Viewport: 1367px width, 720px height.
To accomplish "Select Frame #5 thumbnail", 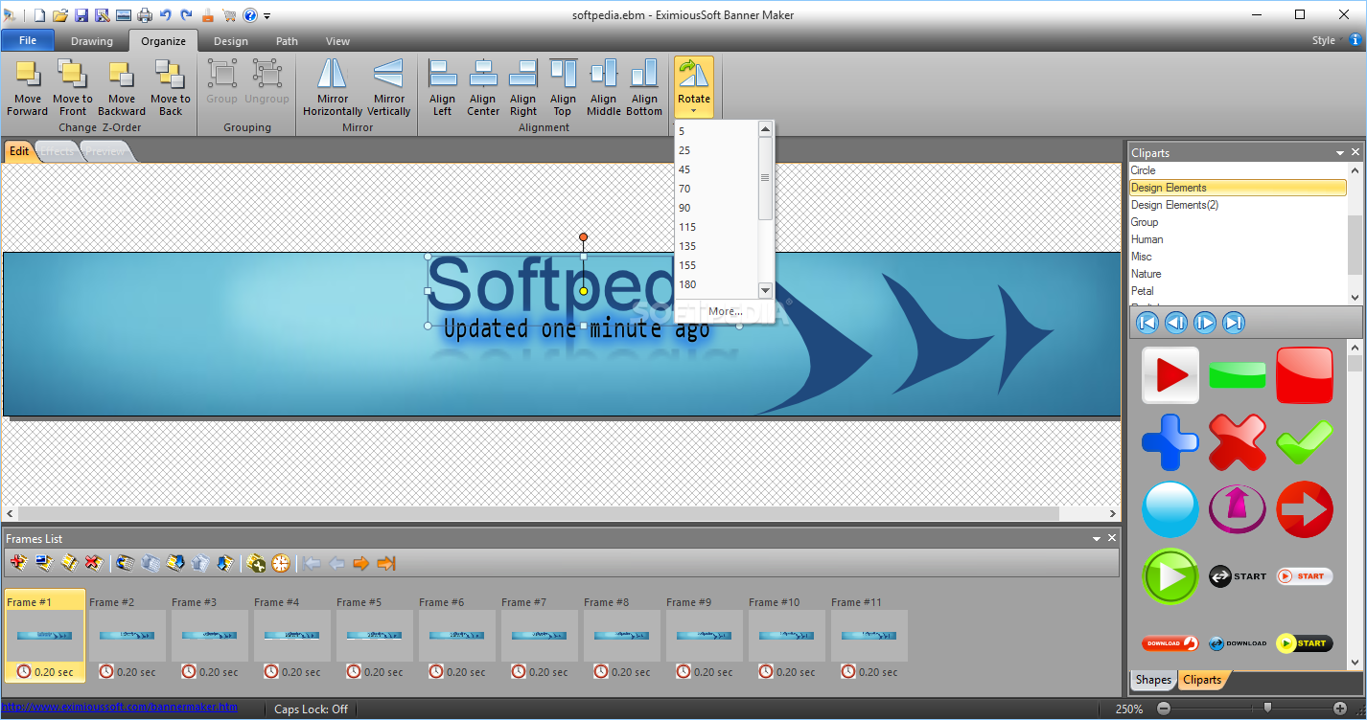I will [x=375, y=636].
